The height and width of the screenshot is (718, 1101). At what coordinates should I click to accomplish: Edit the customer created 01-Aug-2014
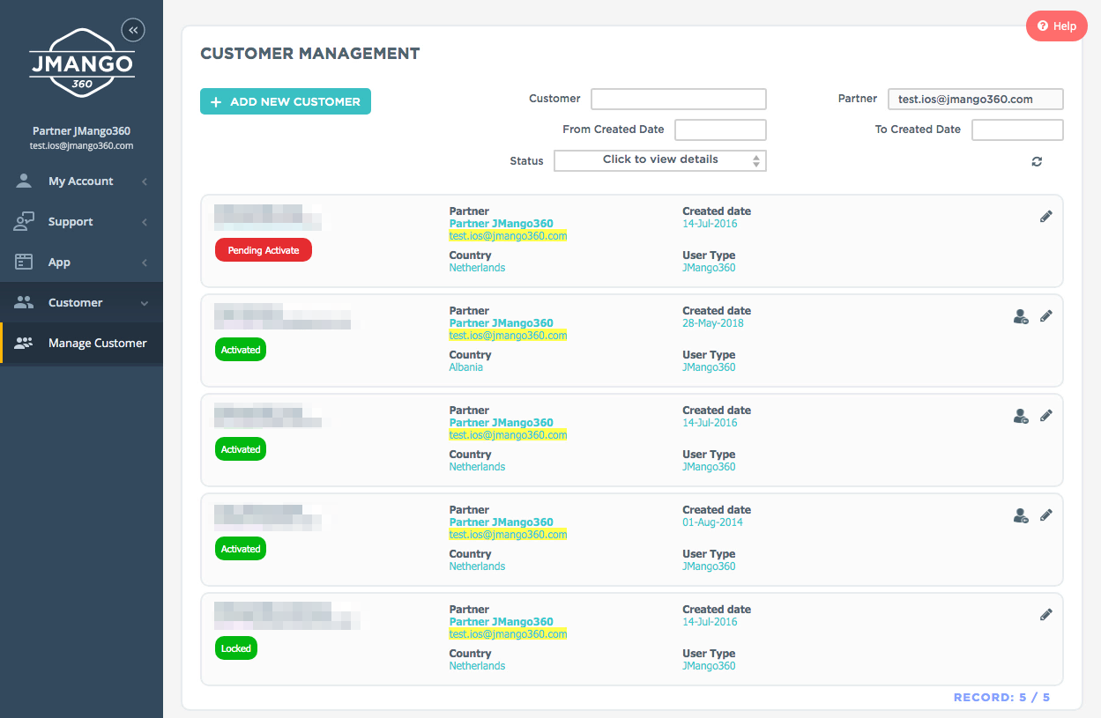tap(1046, 514)
